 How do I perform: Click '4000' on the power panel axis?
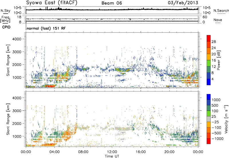(x=17, y=39)
